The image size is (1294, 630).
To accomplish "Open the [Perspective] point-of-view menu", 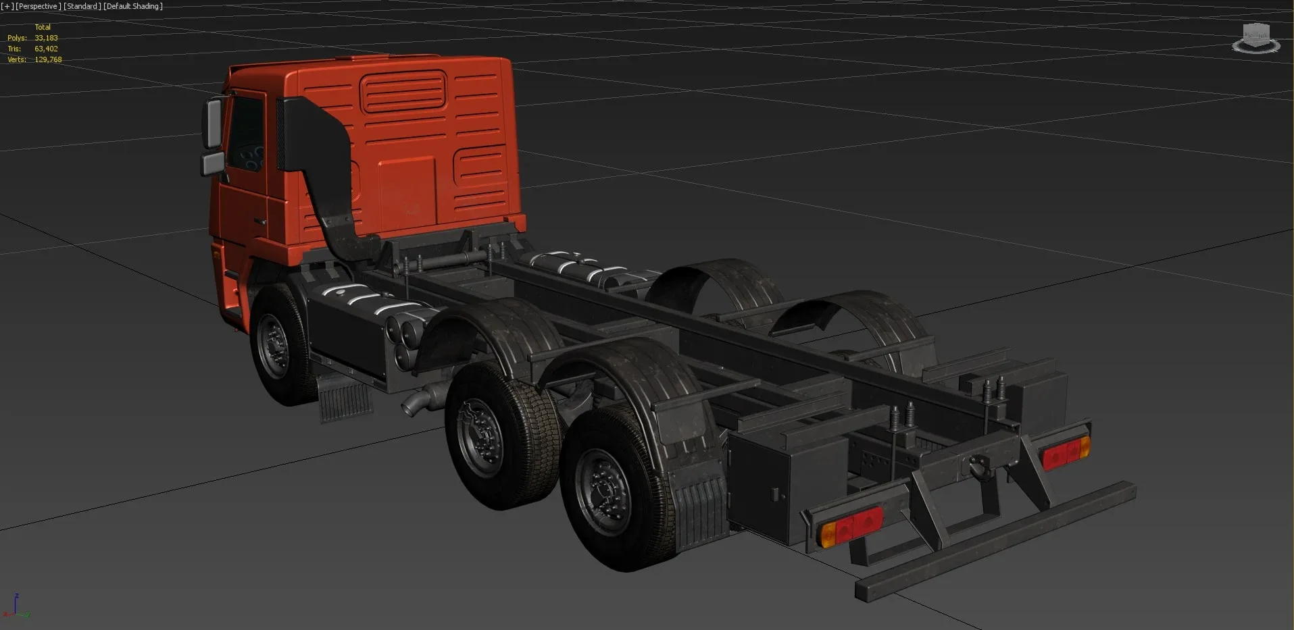I will click(38, 6).
